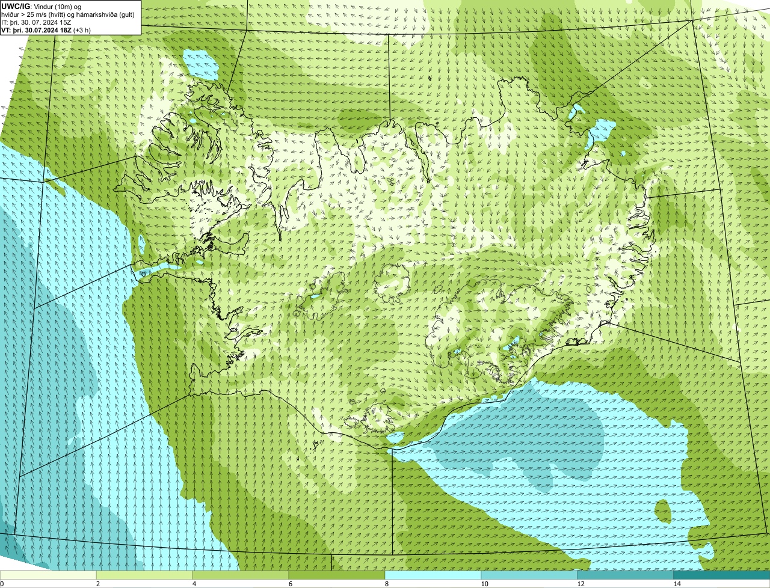770x588 pixels.
Task: Click the title text "UWC/IG: Vindur (10m) og"
Action: tap(41, 6)
